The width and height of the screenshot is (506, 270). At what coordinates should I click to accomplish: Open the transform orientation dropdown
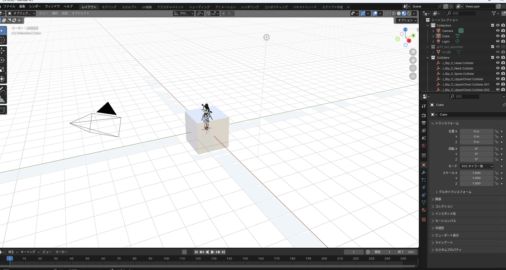tap(184, 13)
